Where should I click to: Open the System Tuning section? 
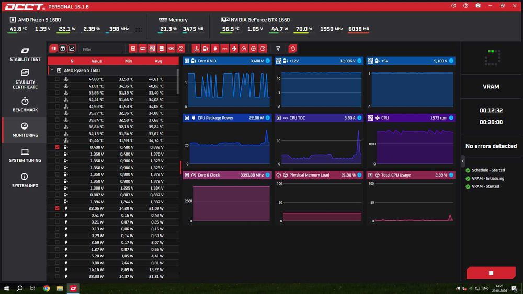pos(25,156)
